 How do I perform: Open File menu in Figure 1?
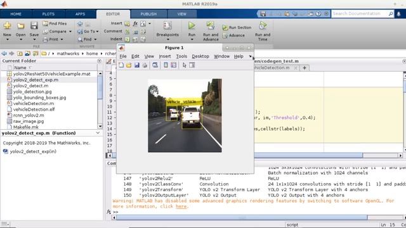(122, 56)
